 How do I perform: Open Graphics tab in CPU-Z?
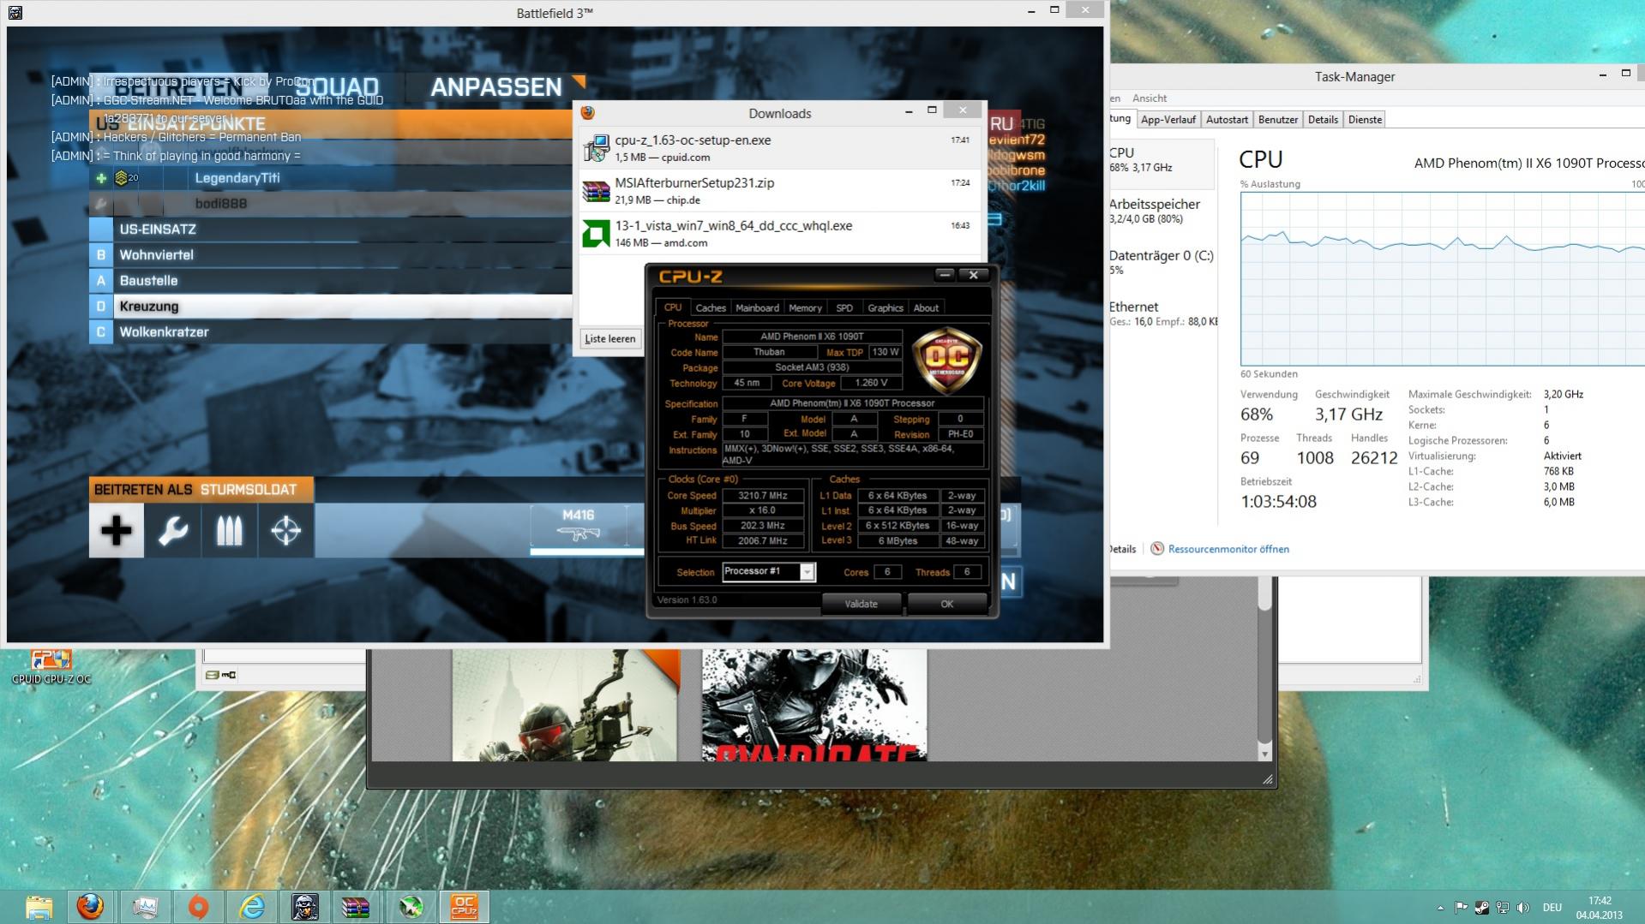pos(886,308)
